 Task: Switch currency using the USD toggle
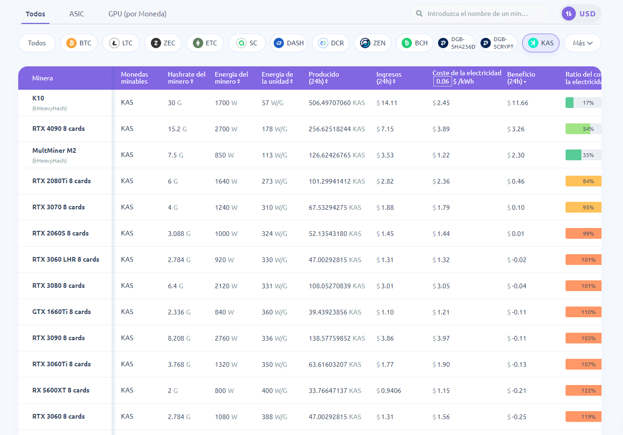point(581,14)
